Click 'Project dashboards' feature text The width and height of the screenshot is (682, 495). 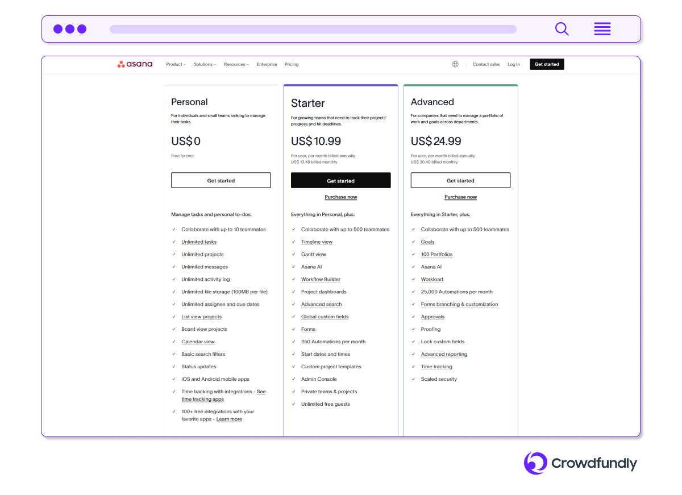(323, 292)
